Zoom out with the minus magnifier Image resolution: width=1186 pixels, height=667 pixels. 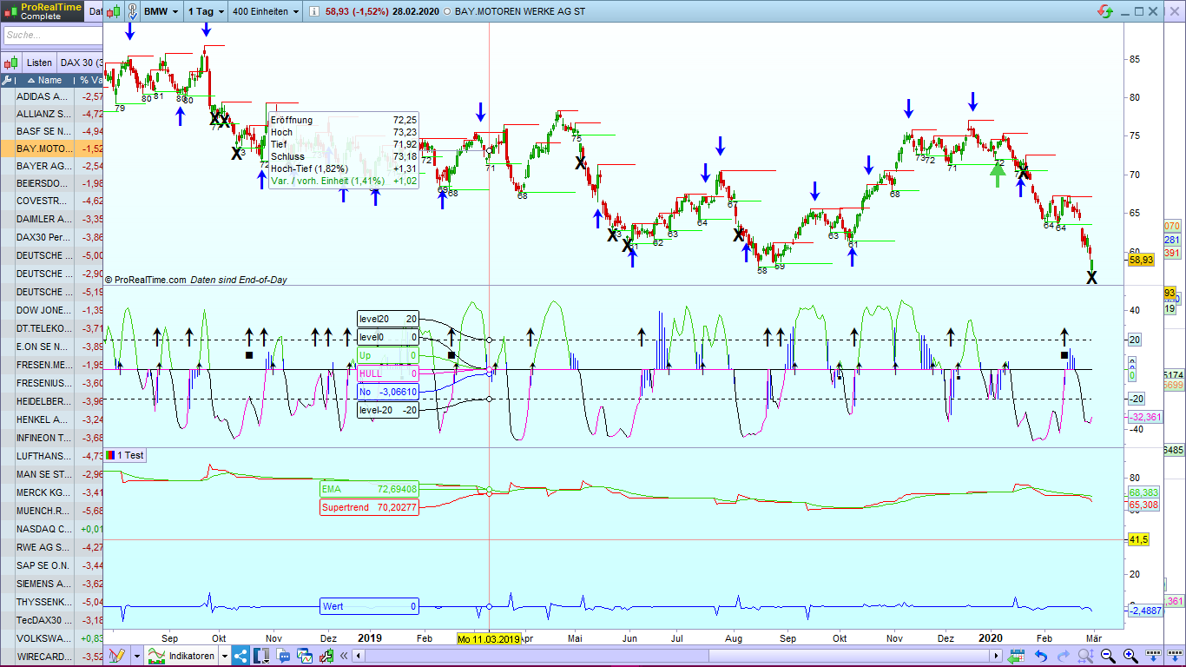point(1109,656)
